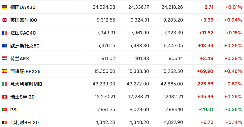Click the Belgian flag icon
Image resolution: width=244 pixels, height=127 pixels.
5,122
